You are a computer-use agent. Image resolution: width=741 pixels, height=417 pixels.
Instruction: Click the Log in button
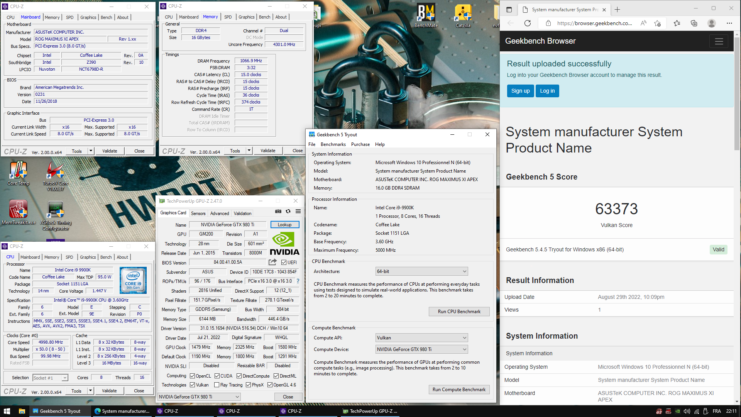click(547, 91)
